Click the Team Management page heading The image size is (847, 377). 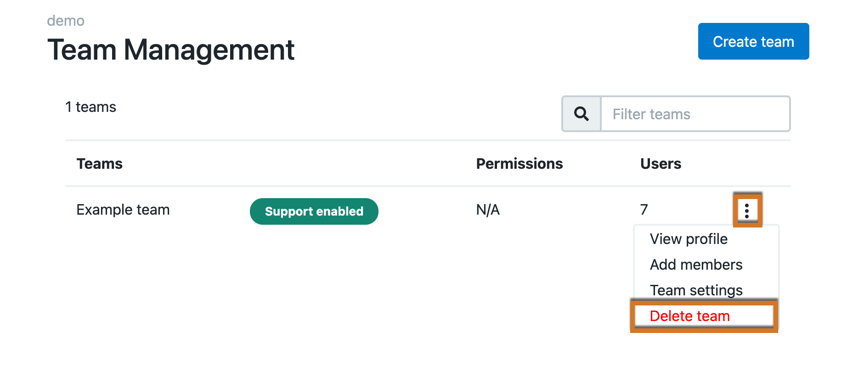pos(171,50)
